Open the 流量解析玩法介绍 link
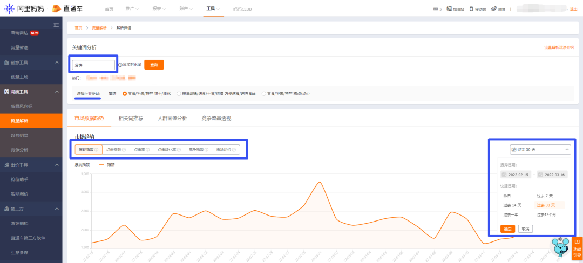583x263 pixels. (x=559, y=47)
